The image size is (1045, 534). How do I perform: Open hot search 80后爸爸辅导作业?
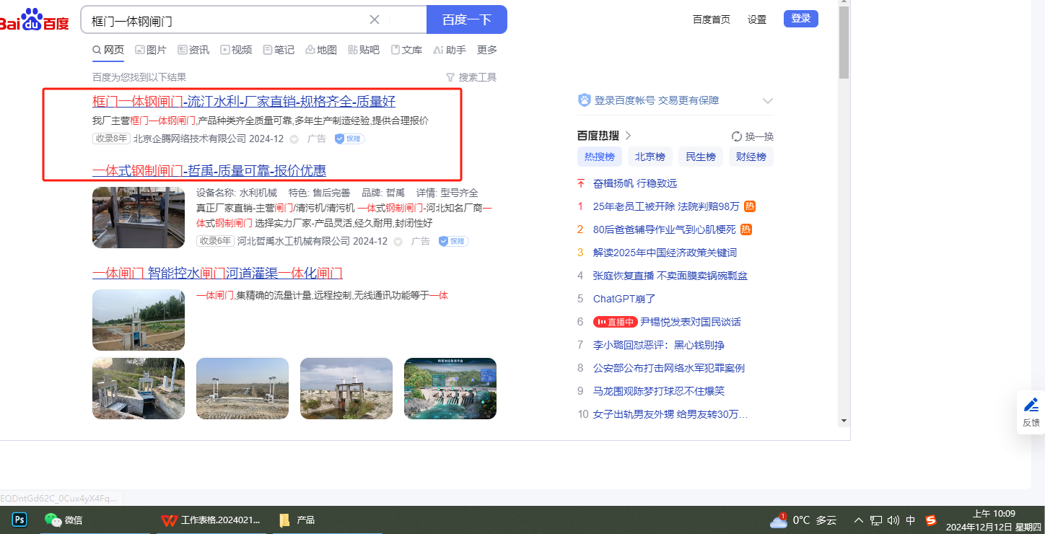pos(664,229)
